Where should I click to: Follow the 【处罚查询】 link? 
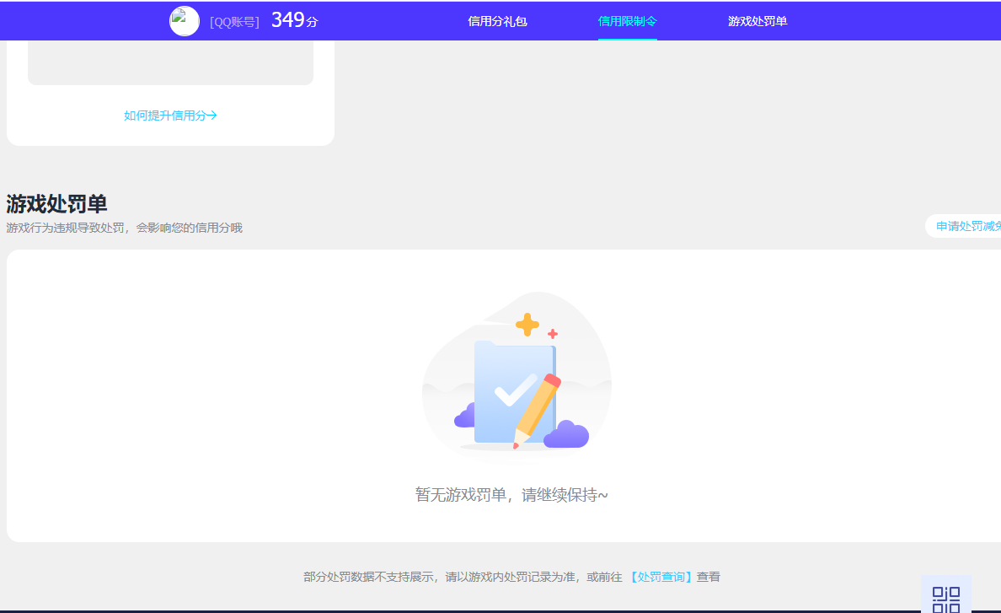(x=661, y=577)
